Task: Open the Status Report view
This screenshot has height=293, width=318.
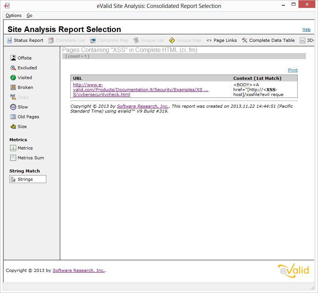Action: (x=29, y=40)
